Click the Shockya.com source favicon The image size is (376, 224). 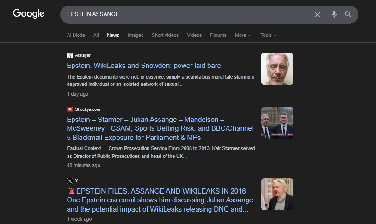pyautogui.click(x=70, y=109)
